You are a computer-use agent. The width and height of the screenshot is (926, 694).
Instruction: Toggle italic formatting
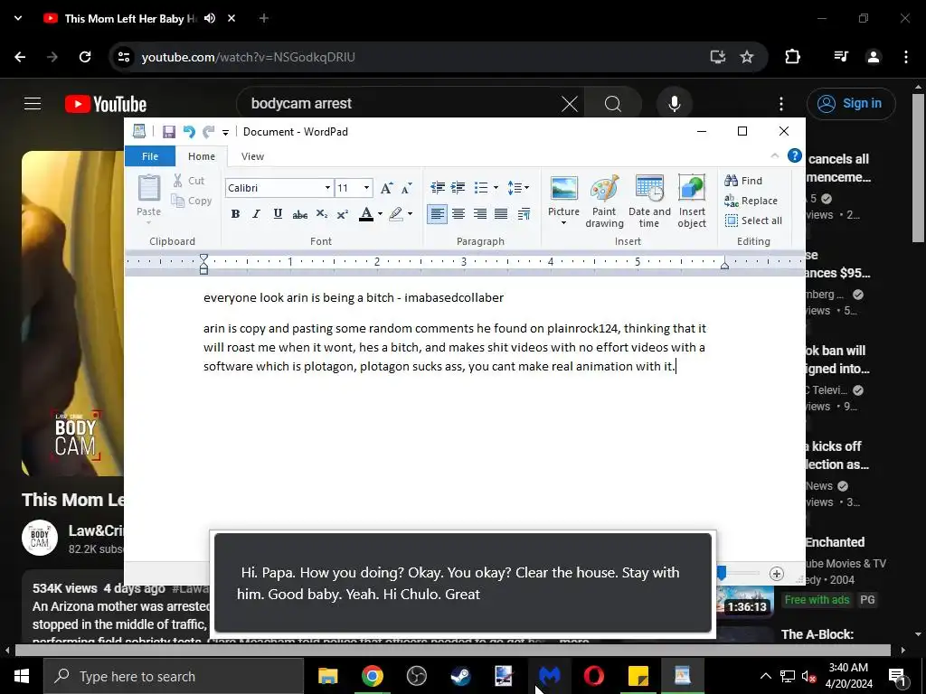tap(256, 213)
